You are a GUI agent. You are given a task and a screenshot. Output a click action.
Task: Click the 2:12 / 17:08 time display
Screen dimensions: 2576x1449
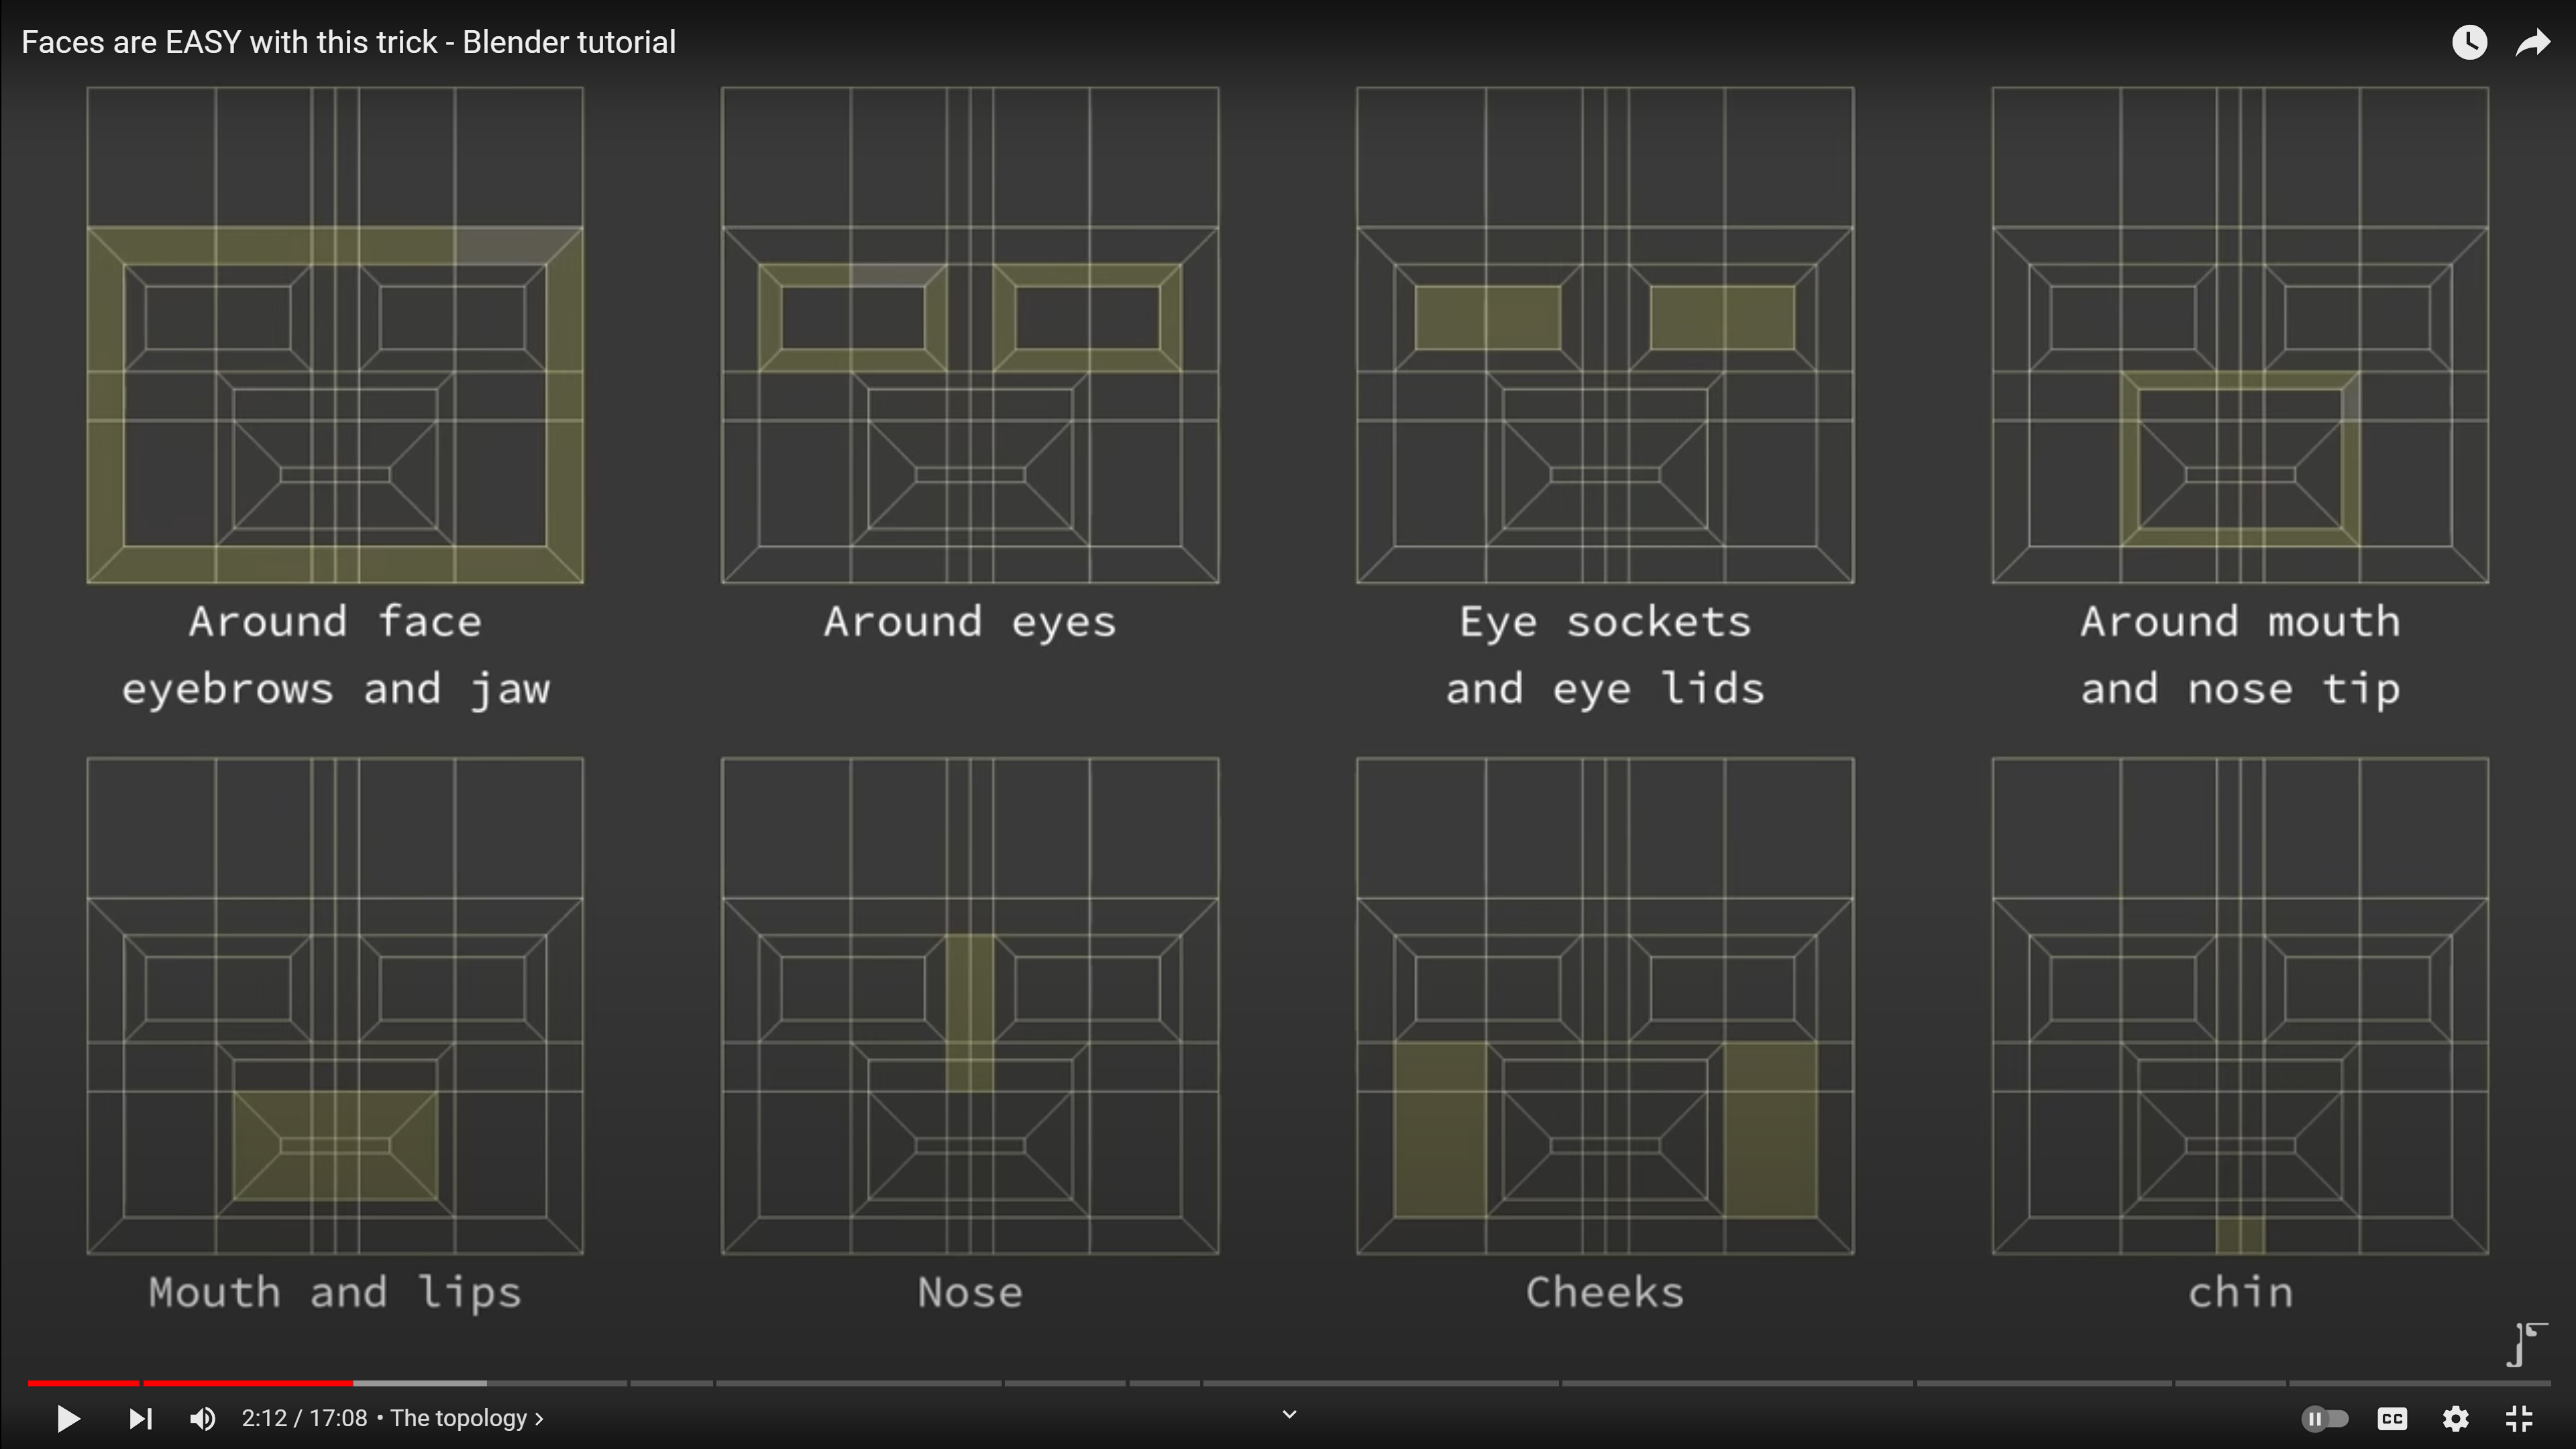(x=304, y=1418)
